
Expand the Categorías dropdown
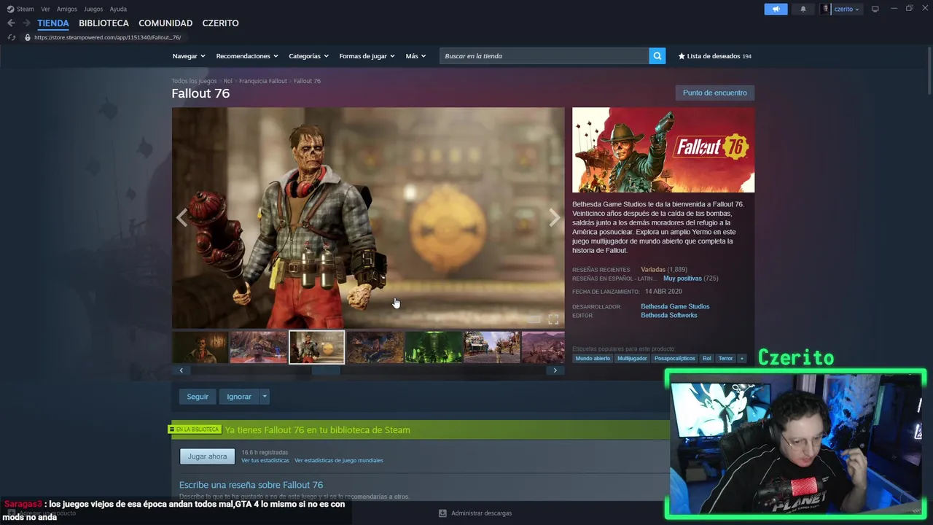tap(308, 56)
